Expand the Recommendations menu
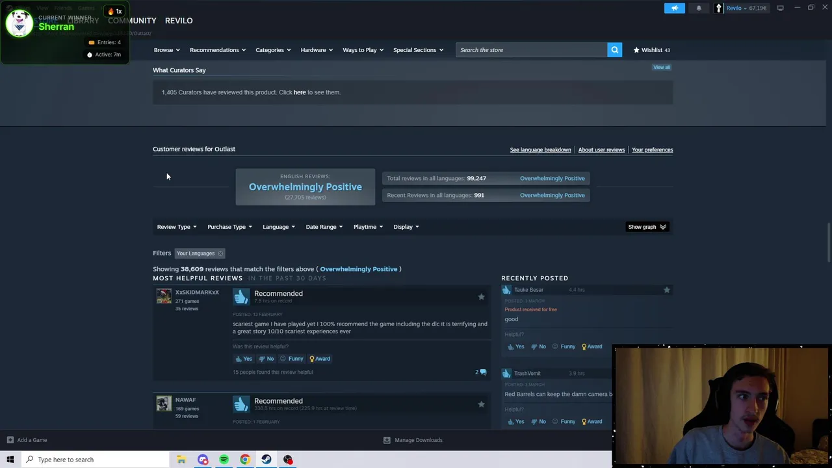 [x=217, y=50]
